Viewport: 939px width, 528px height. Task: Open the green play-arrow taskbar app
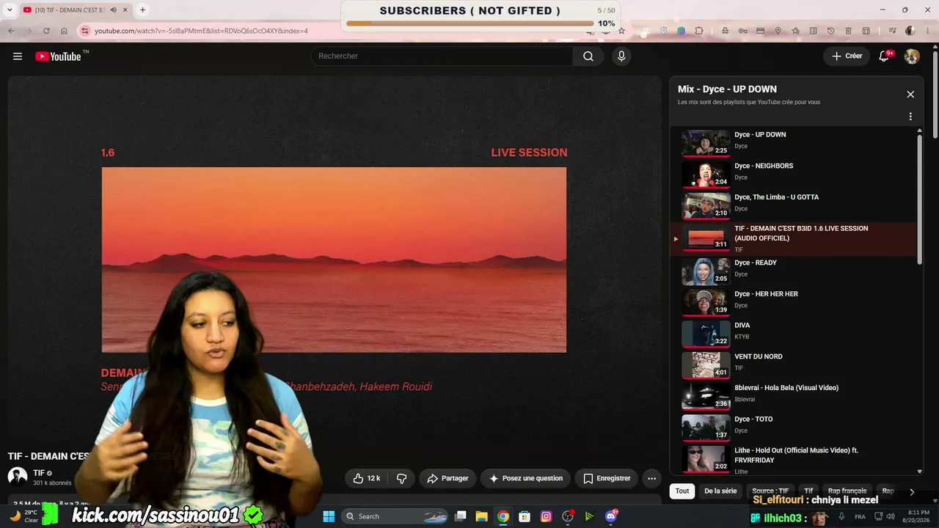click(589, 516)
